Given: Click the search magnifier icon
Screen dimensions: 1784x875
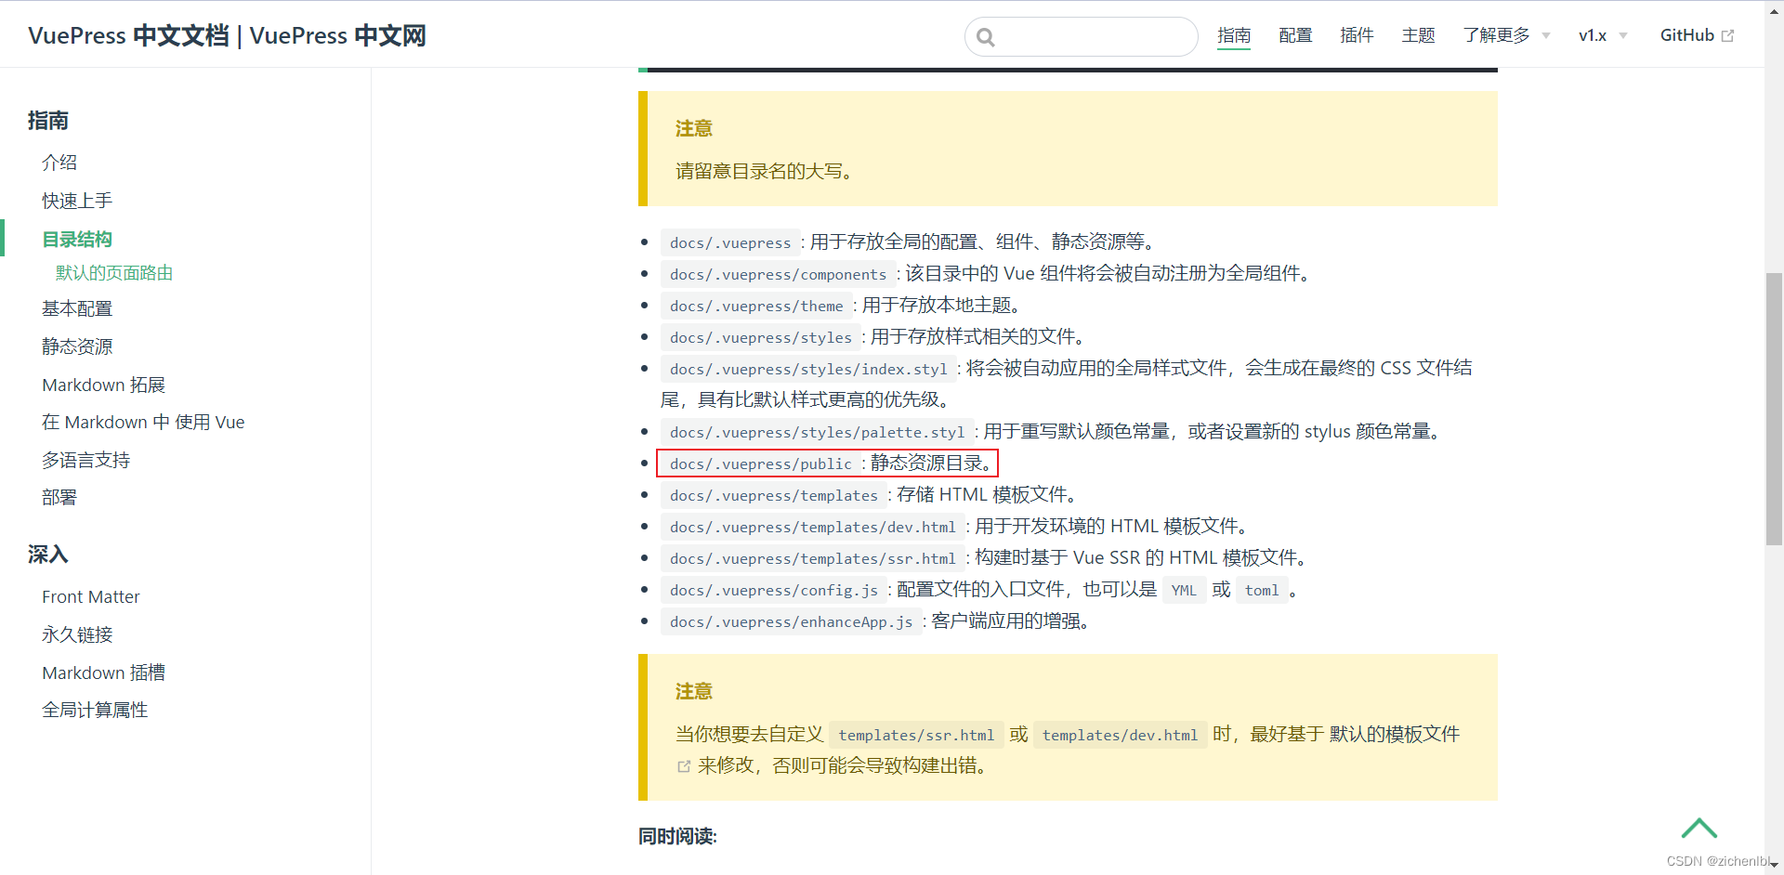Looking at the screenshot, I should click(986, 37).
